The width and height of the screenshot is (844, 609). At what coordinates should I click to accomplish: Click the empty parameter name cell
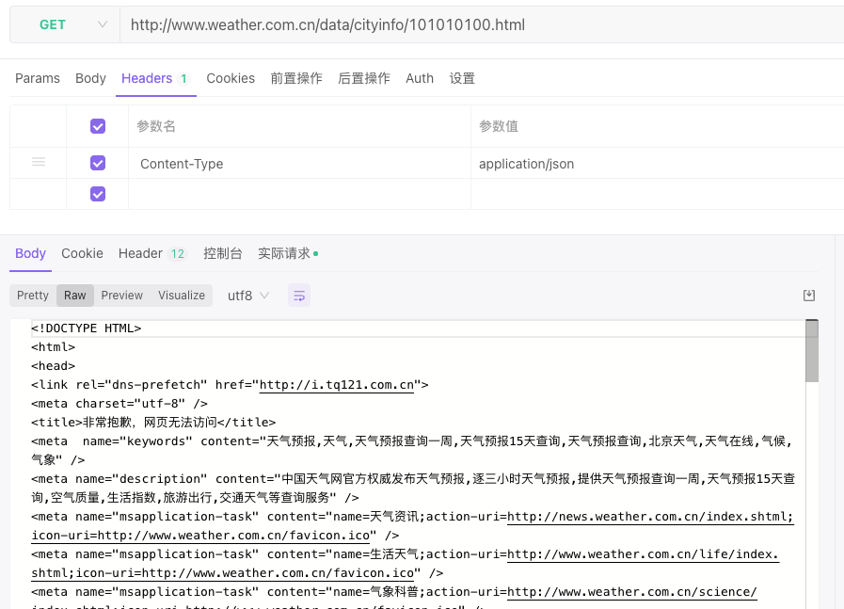pos(299,195)
